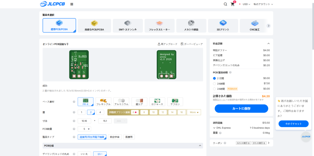
Task: Open the apps grid menu icon
Action: pyautogui.click(x=72, y=4)
